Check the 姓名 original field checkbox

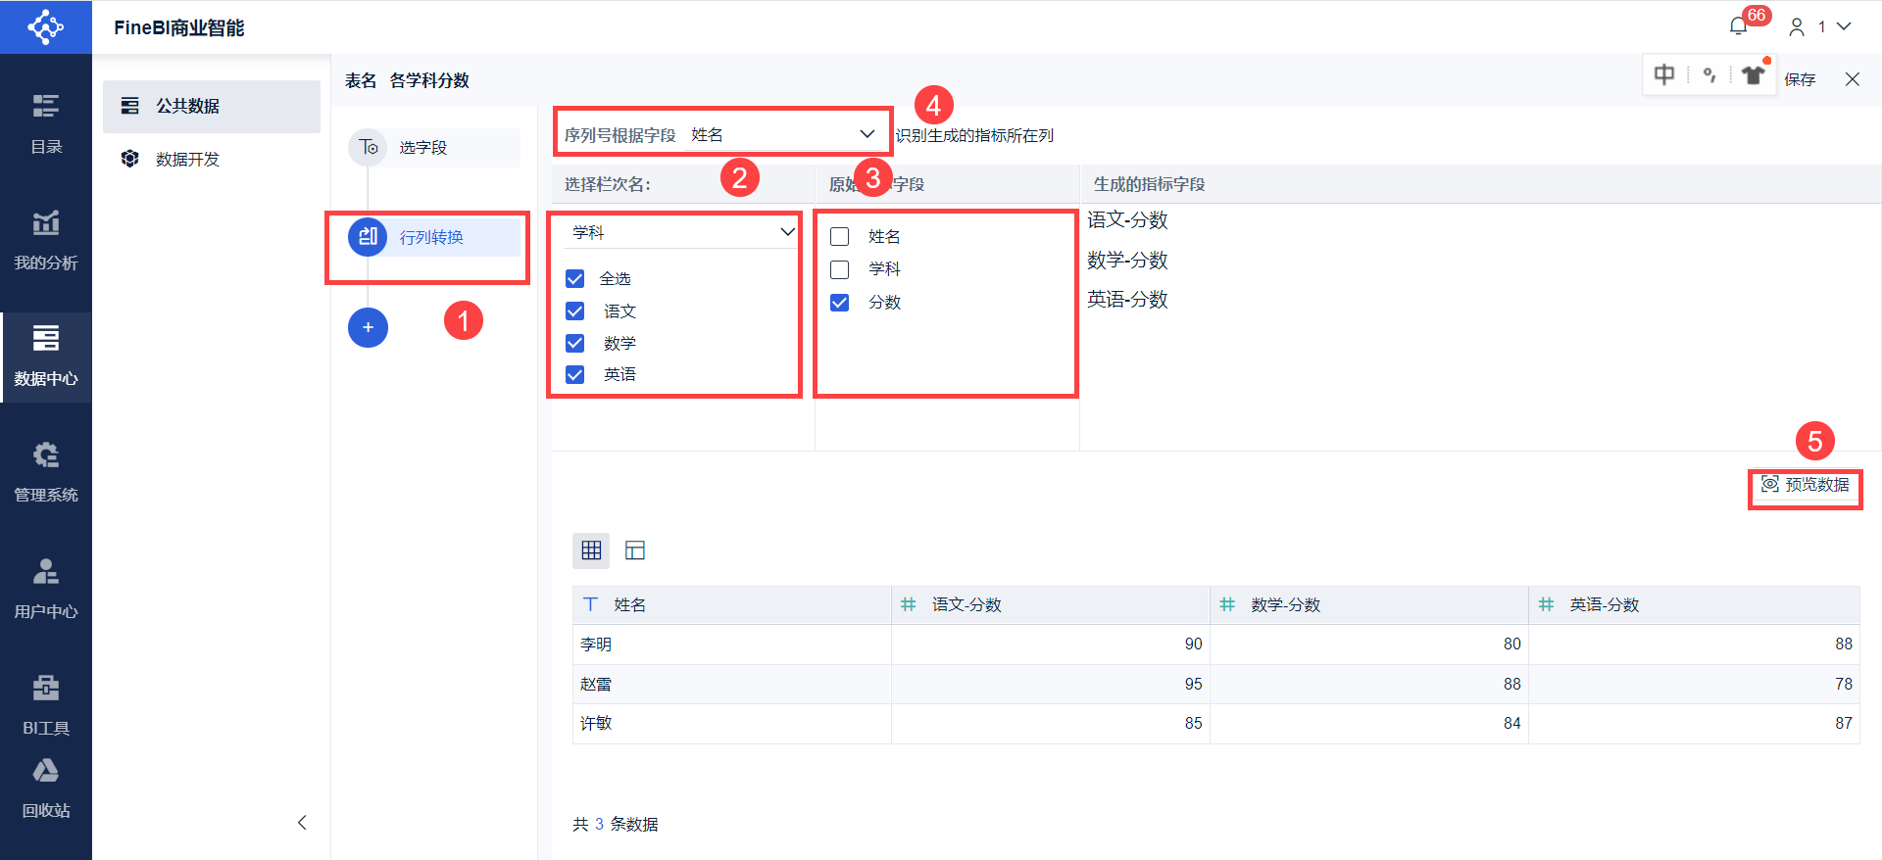[x=840, y=237]
